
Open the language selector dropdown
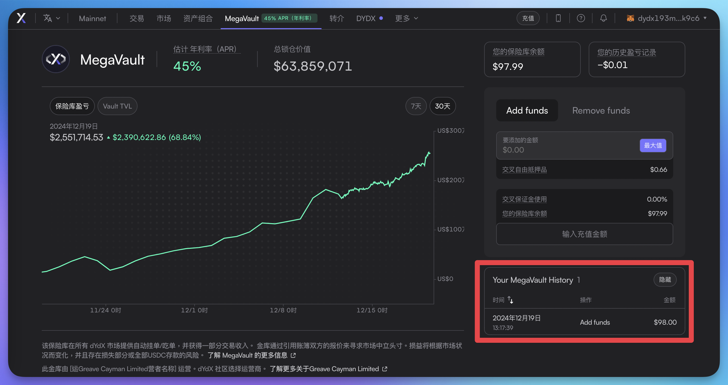tap(52, 18)
